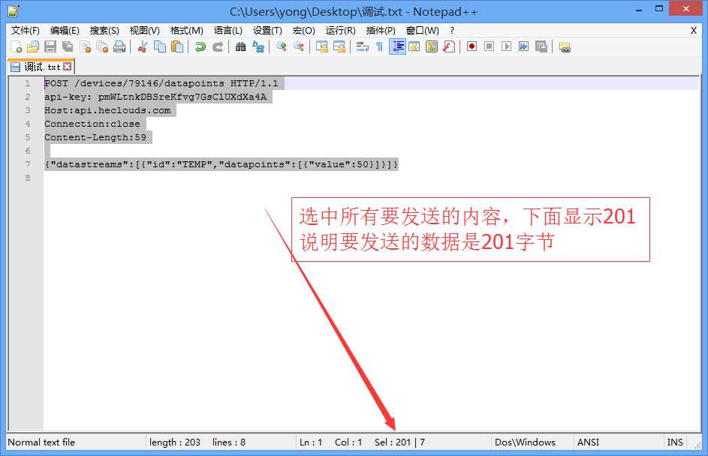Close document with X at menu bar right
This screenshot has height=456, width=708.
pos(694,30)
